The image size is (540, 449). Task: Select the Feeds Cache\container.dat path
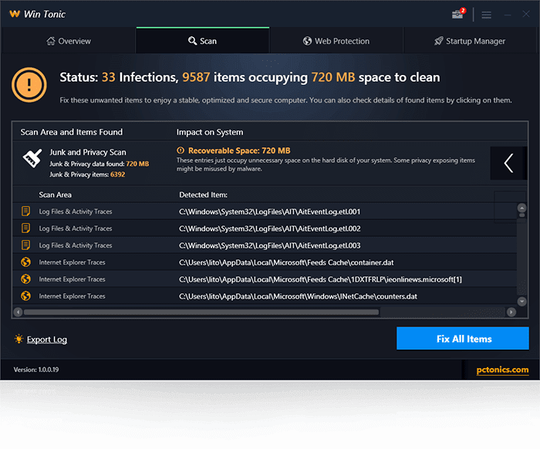tap(286, 262)
